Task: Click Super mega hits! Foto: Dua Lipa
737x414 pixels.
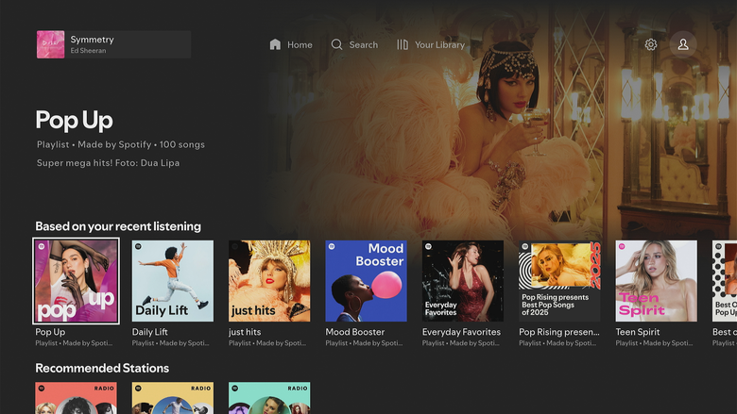Action: 108,163
